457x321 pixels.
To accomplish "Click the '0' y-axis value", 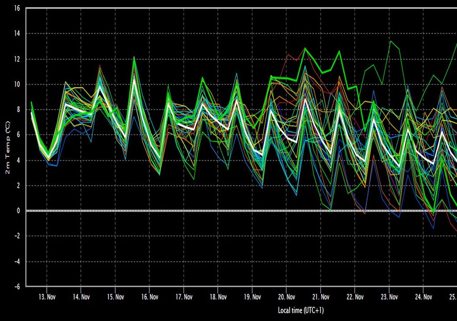I will click(18, 211).
